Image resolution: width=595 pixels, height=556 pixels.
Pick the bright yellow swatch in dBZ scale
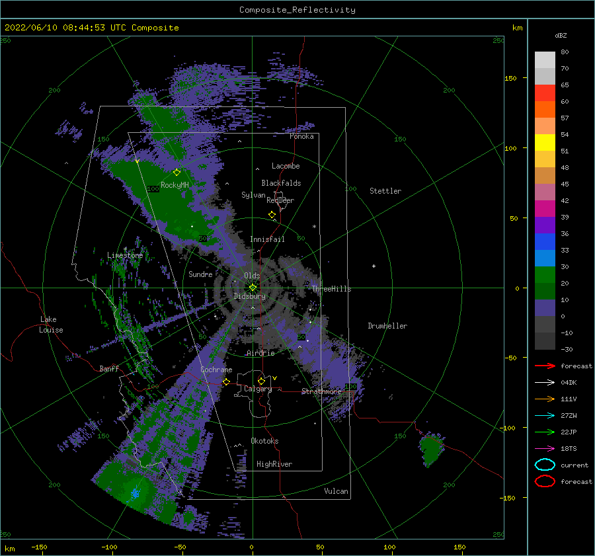tap(545, 142)
